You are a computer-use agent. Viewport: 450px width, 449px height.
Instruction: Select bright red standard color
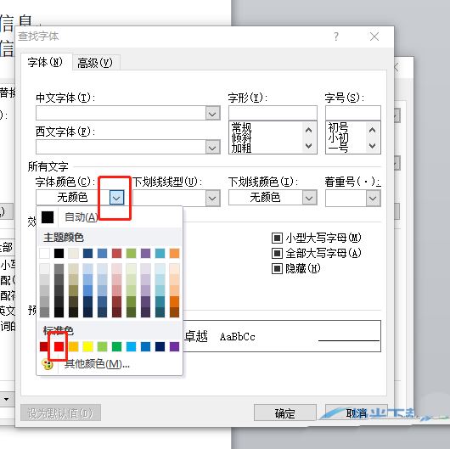[59, 346]
